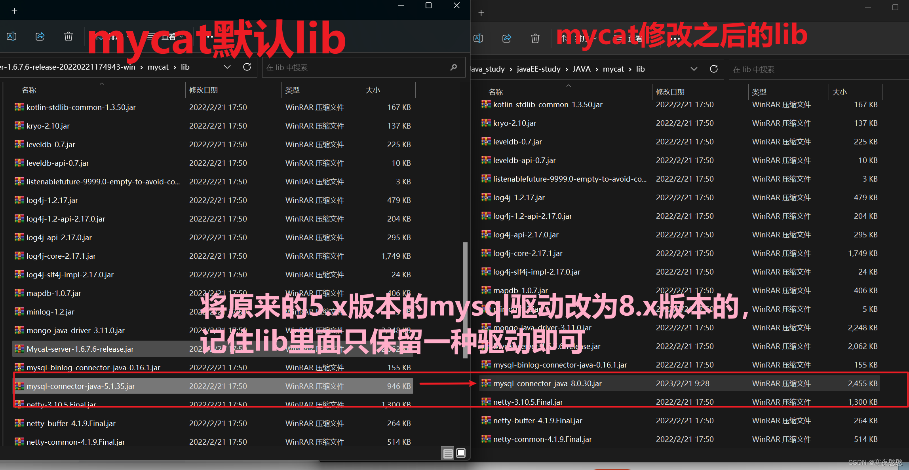Click the Share icon in the right window

click(x=507, y=38)
